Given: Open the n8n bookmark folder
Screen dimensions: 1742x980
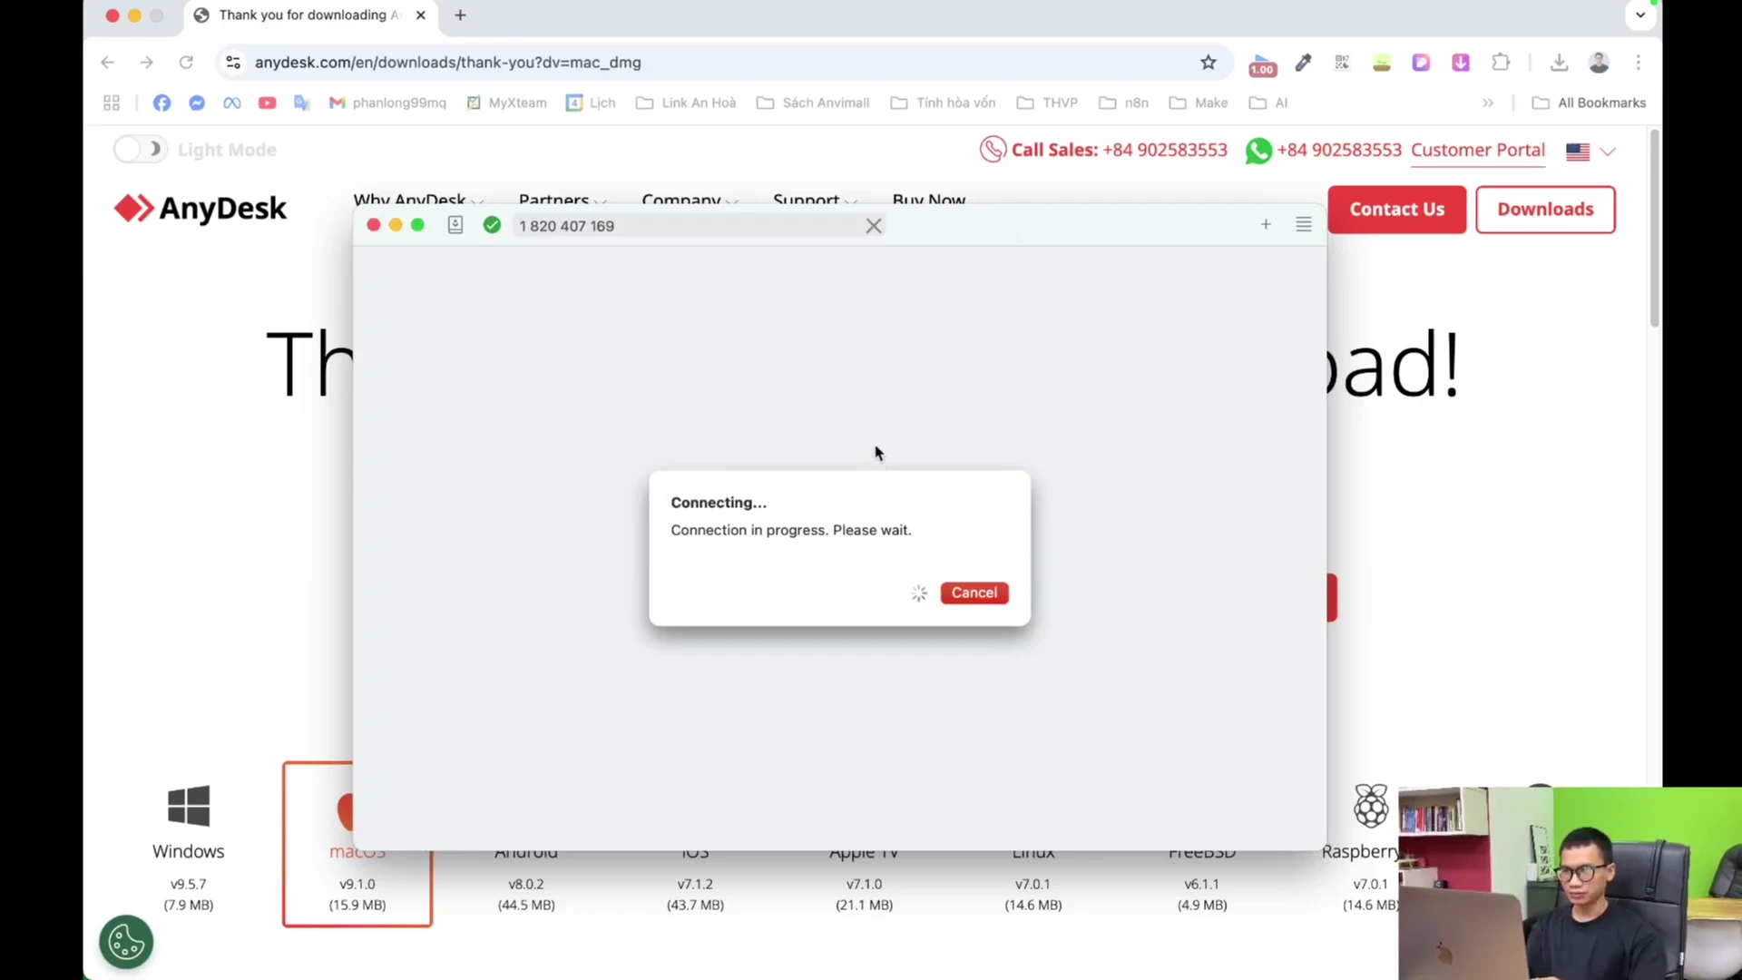Looking at the screenshot, I should (1123, 103).
